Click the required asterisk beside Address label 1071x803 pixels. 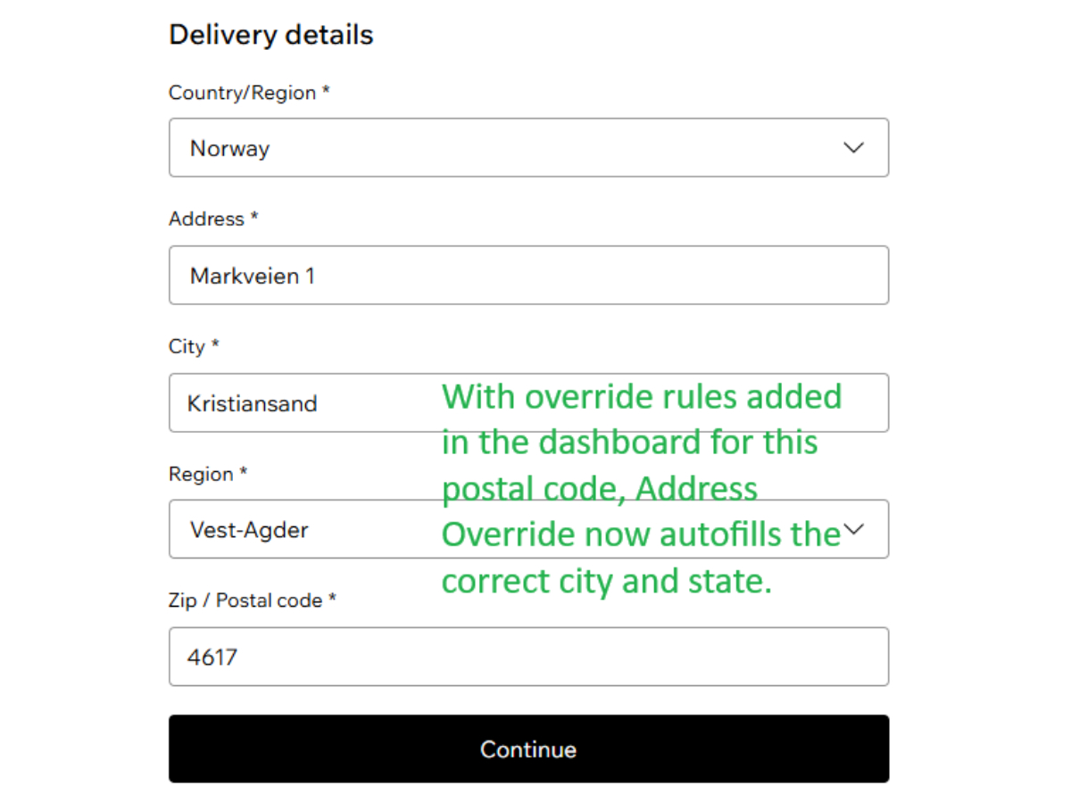[254, 217]
